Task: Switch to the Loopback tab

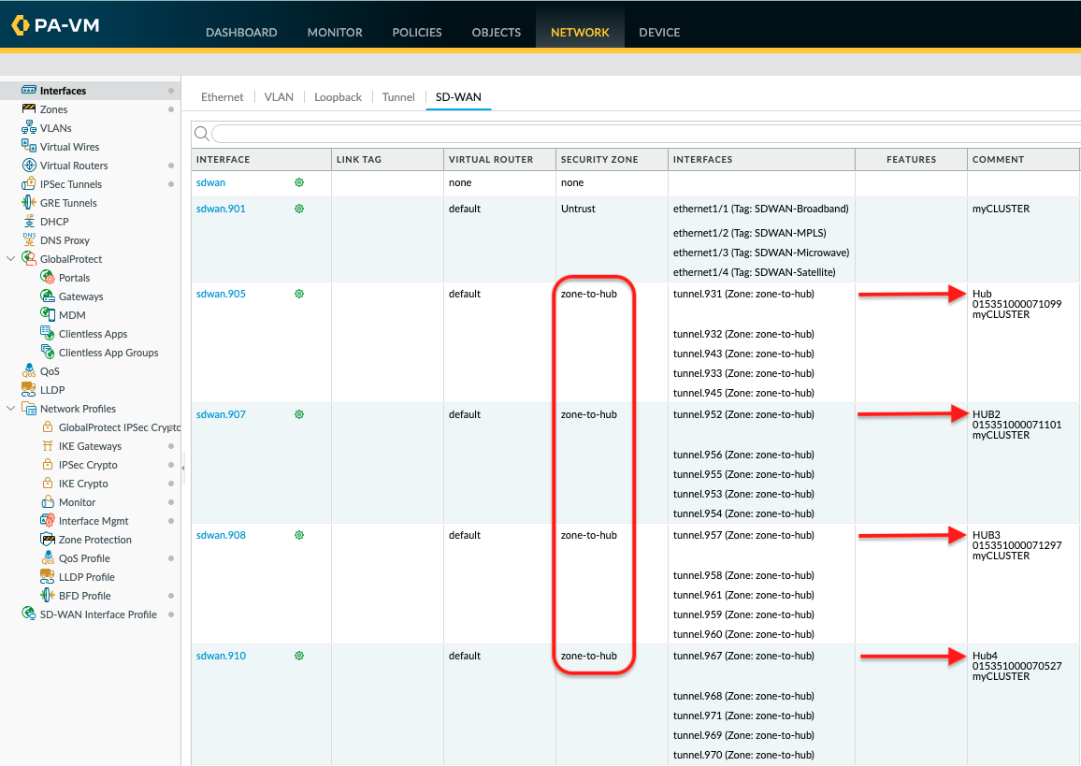Action: 338,97
